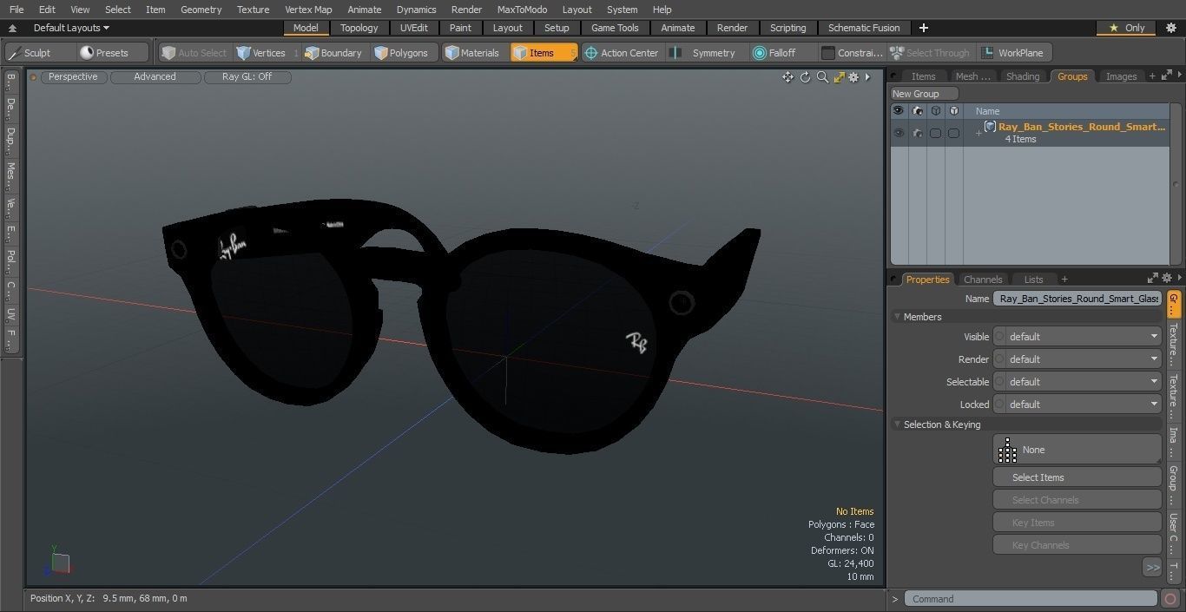This screenshot has width=1186, height=612.
Task: Open the WorkPlane menu
Action: coord(1013,53)
